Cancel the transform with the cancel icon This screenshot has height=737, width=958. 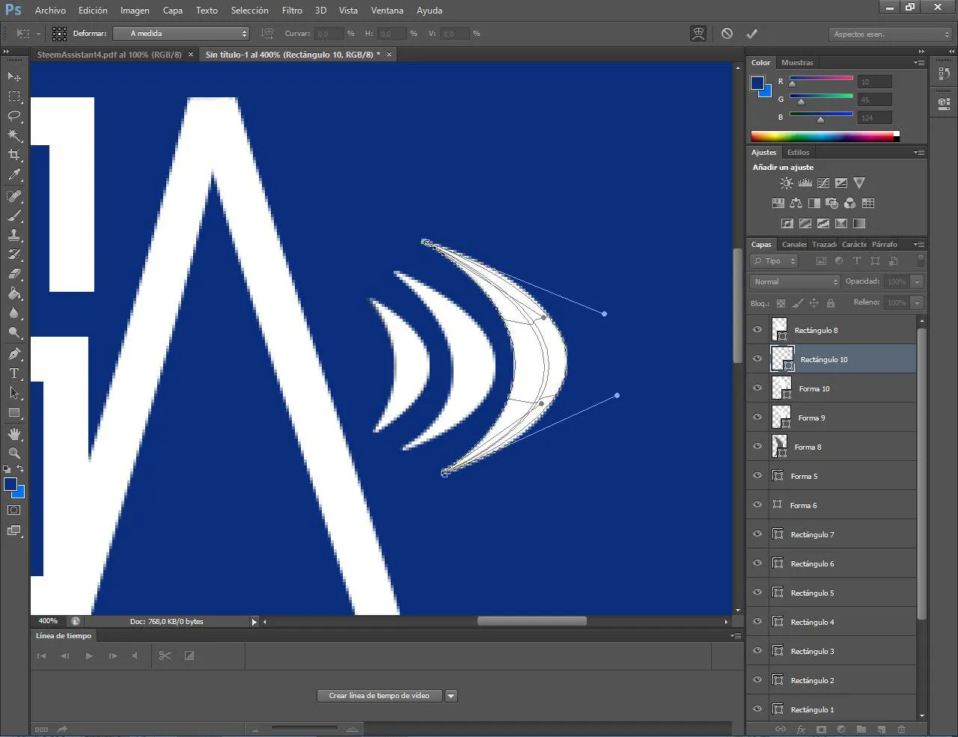pos(727,34)
